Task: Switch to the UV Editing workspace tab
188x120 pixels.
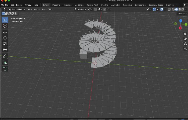Action: pyautogui.click(x=79, y=5)
